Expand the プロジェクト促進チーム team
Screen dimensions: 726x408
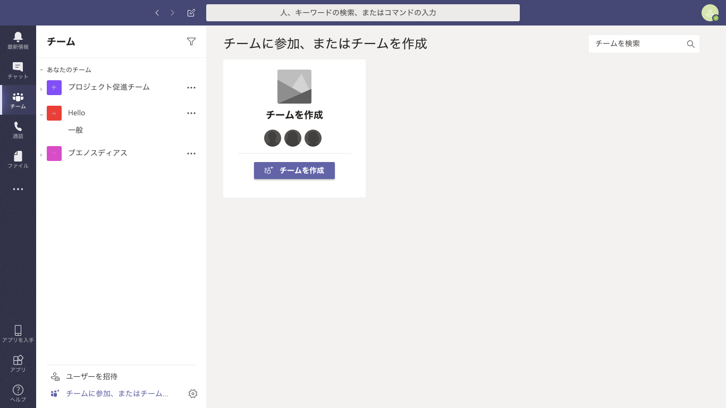click(41, 89)
